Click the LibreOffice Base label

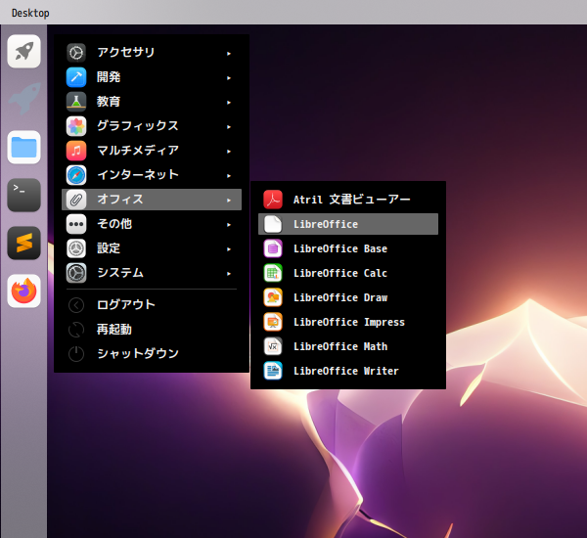tap(340, 248)
